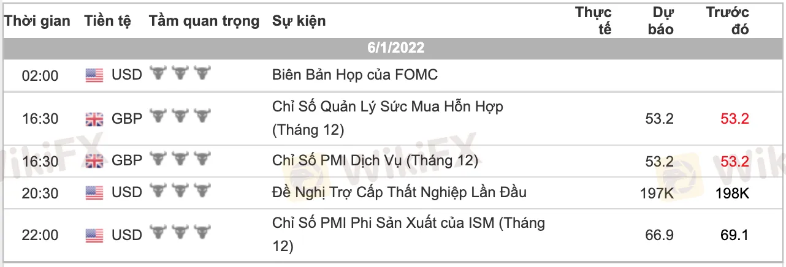Click the US flag in the 22:00 row
This screenshot has width=786, height=267.
click(x=94, y=235)
